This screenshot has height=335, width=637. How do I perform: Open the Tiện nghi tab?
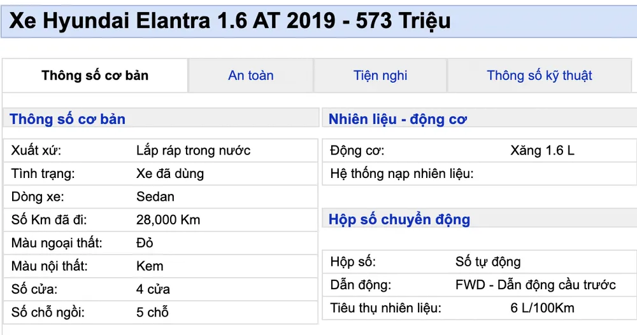tap(380, 76)
